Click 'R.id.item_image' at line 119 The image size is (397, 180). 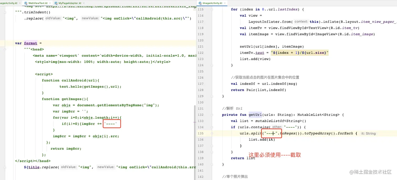(x=356, y=34)
